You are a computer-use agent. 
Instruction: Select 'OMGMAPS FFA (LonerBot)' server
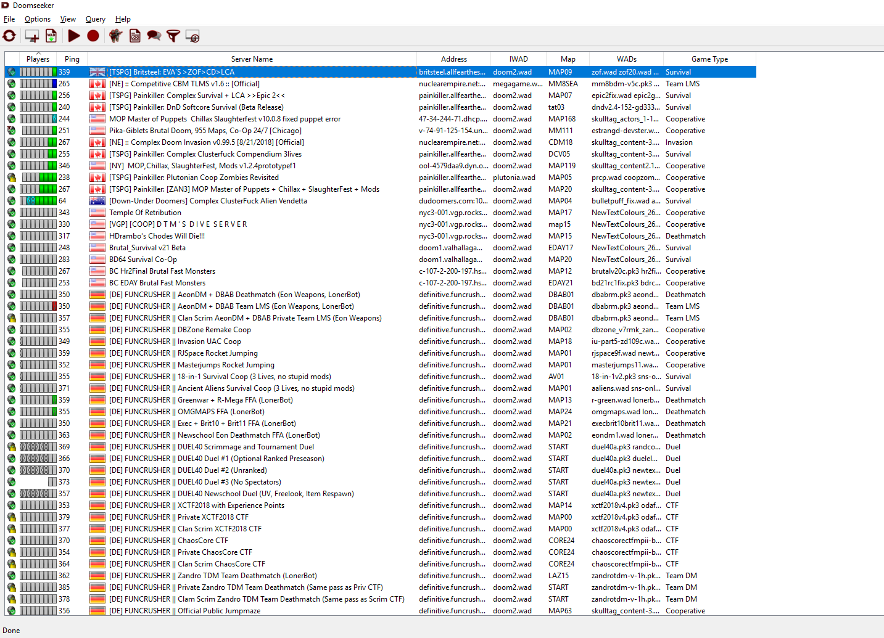[x=381, y=412]
